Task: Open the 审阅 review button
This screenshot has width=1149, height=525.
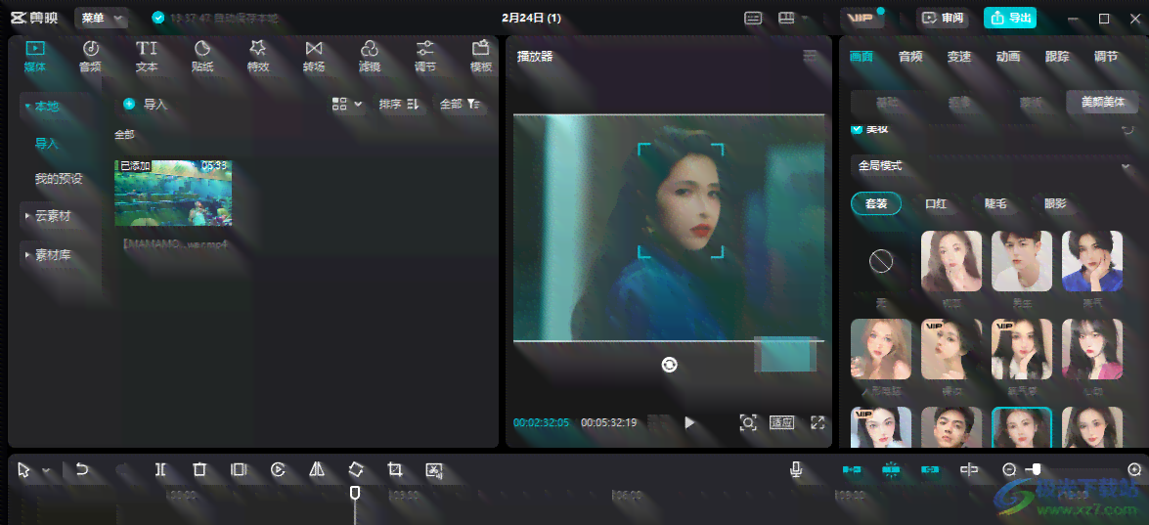Action: click(943, 18)
